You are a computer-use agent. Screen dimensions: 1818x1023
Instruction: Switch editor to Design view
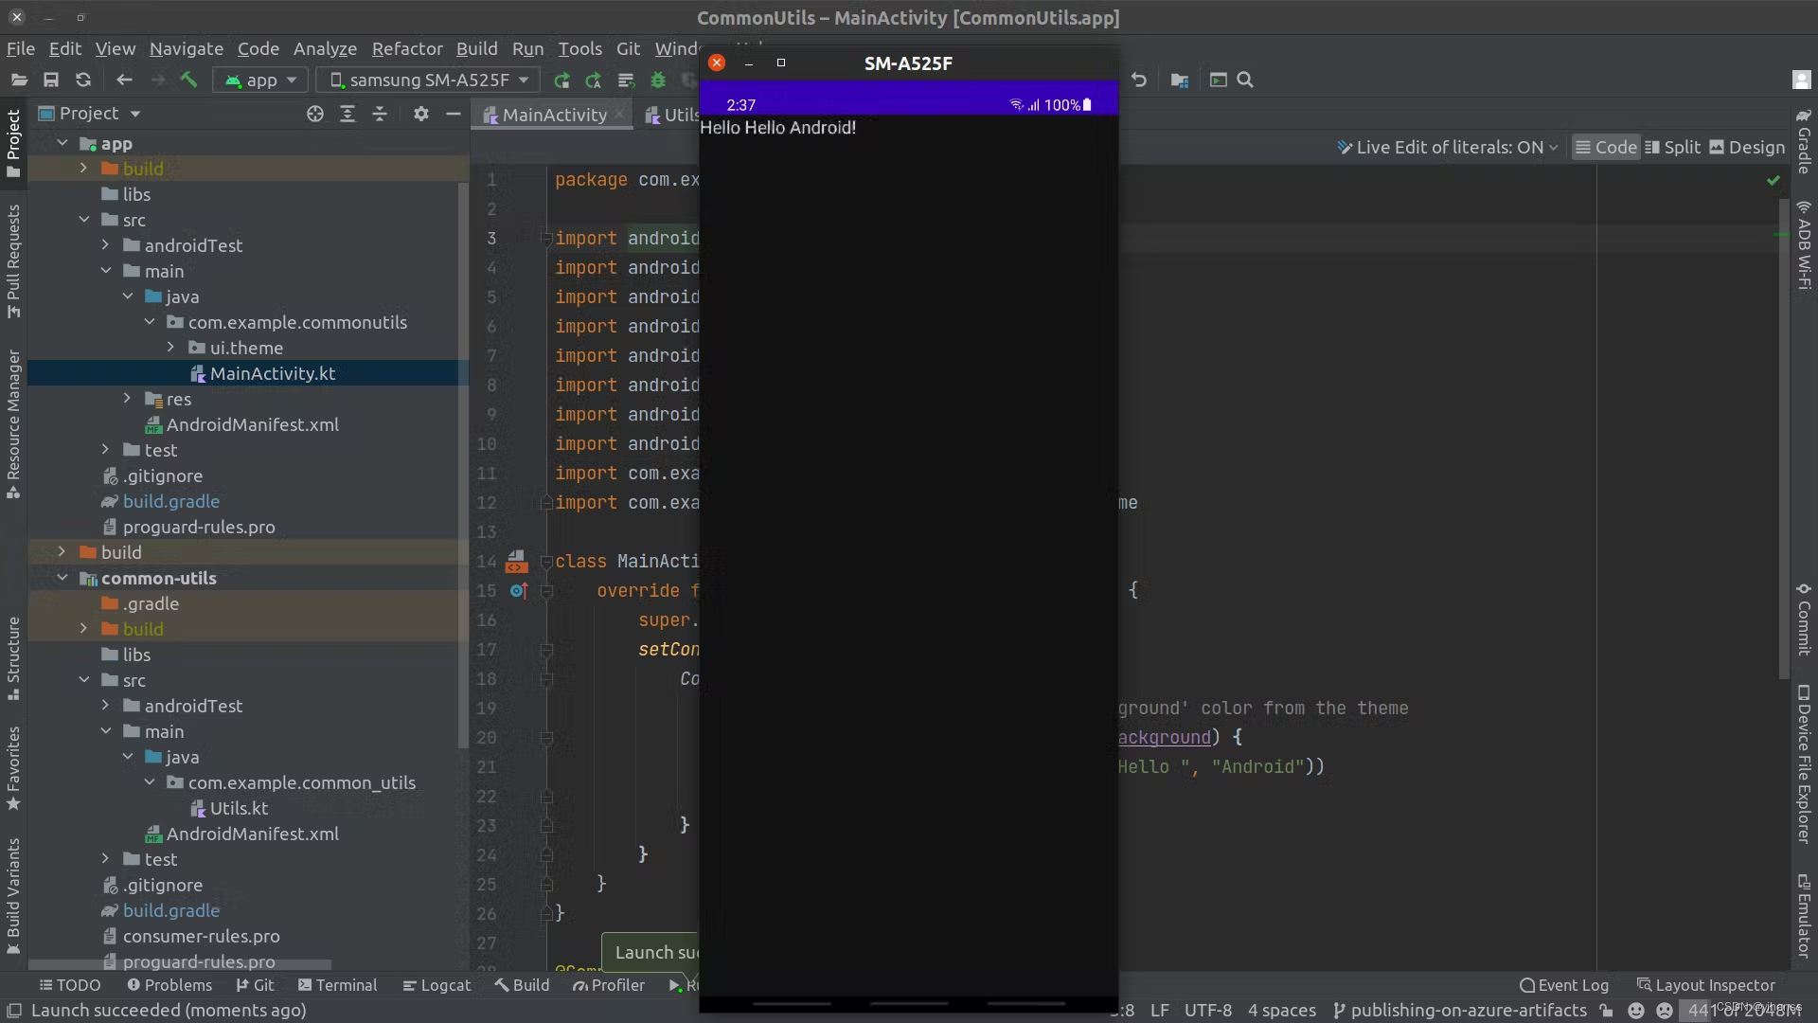[x=1747, y=147]
